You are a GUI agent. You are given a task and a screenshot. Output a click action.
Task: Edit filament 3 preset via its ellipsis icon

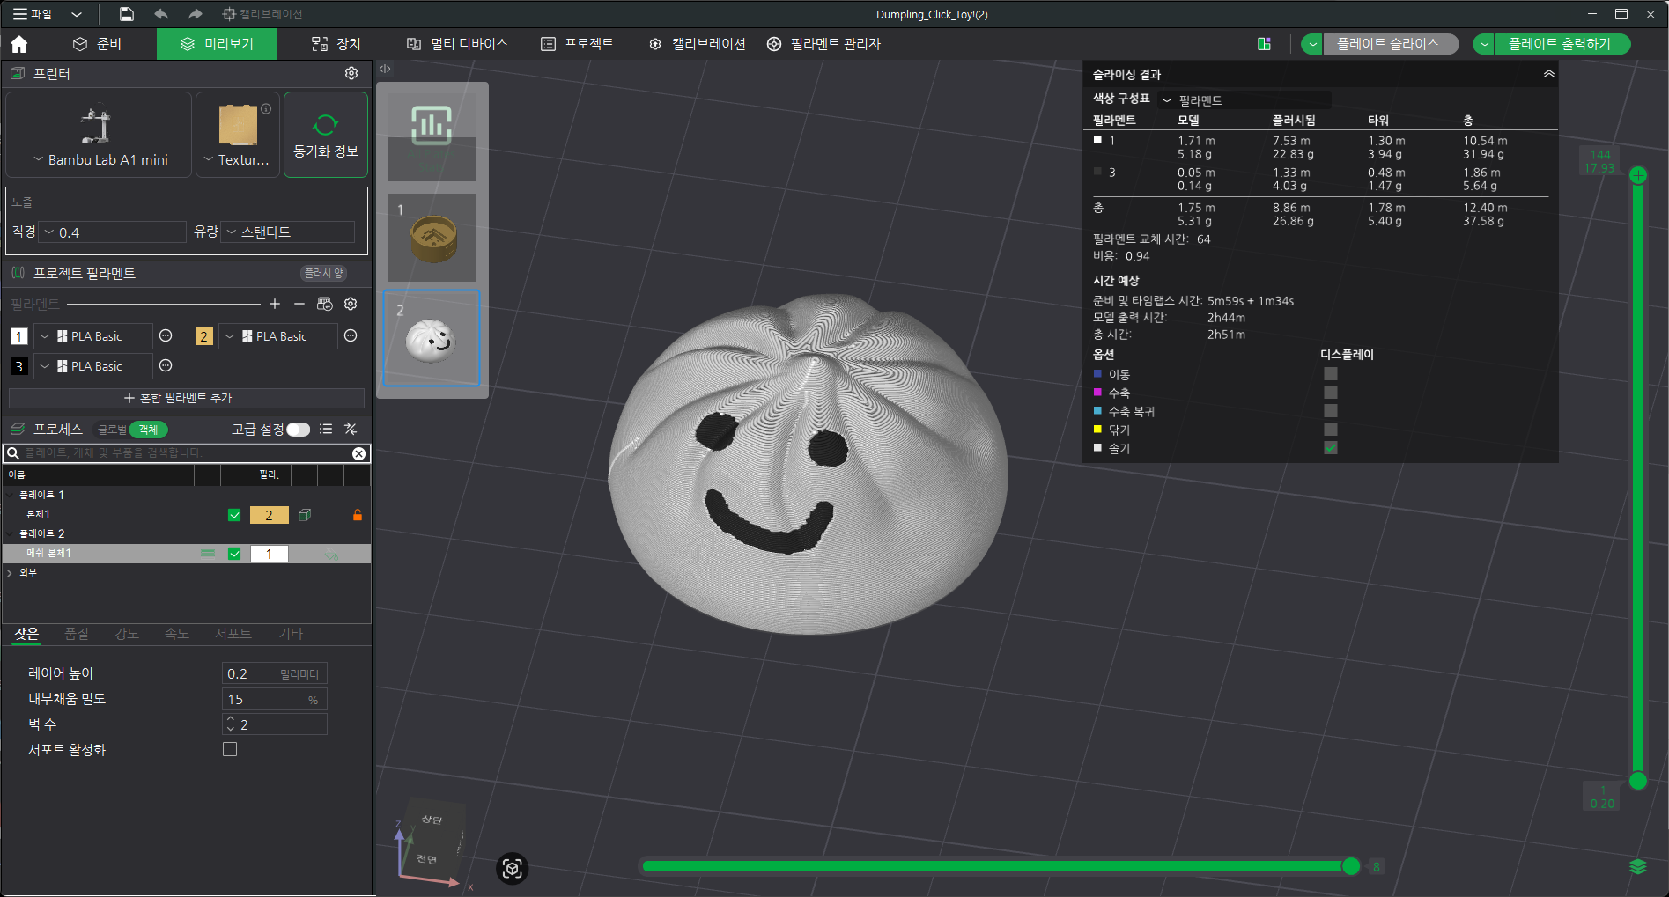(x=166, y=365)
